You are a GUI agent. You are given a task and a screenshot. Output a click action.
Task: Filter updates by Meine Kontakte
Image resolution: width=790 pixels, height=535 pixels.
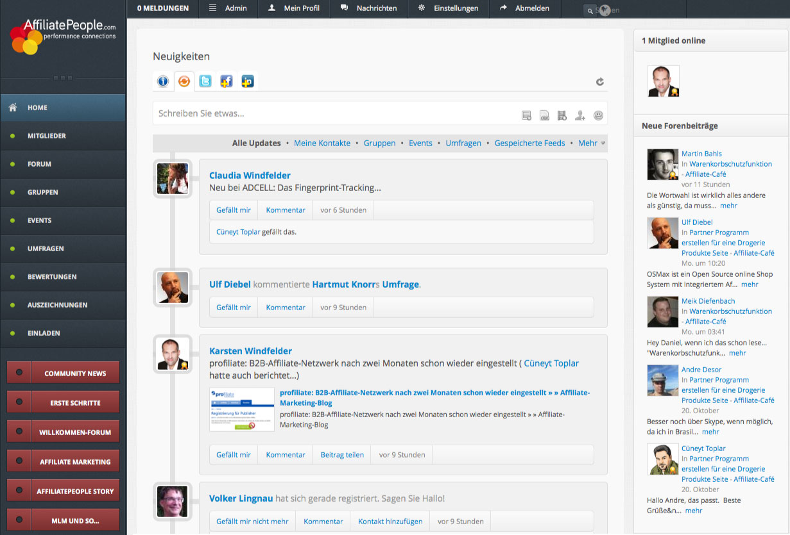(x=322, y=144)
